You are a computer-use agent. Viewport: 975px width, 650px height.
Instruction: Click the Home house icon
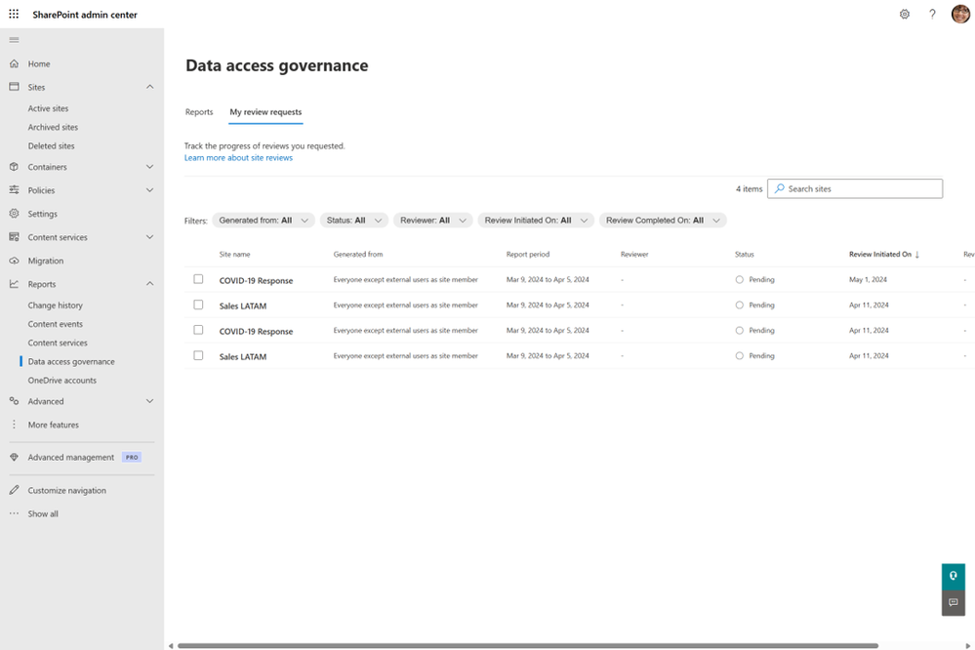pyautogui.click(x=14, y=63)
